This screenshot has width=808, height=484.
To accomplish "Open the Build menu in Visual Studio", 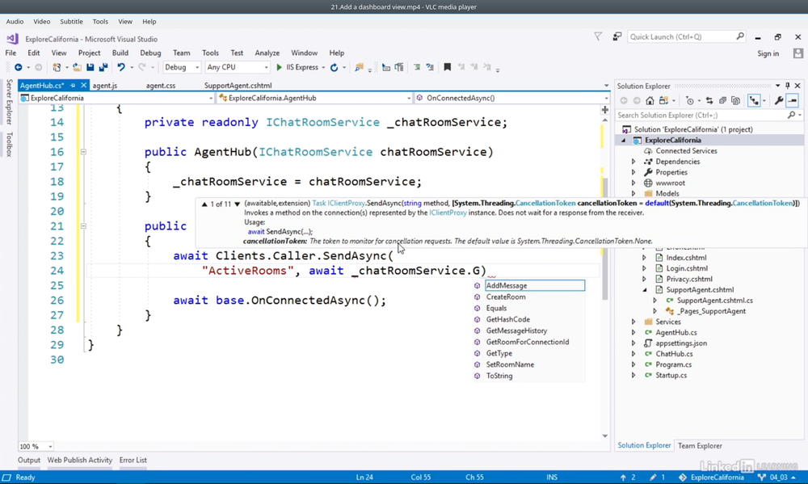I will click(120, 53).
